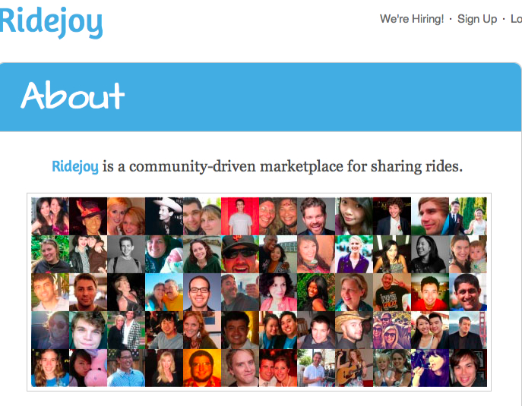
Task: Select the black-and-white cowboy hat photo
Action: [x=164, y=216]
